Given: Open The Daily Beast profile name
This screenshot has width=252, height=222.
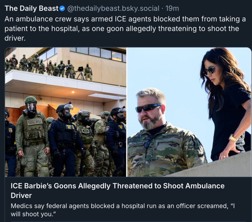Looking at the screenshot, I should [x=31, y=8].
